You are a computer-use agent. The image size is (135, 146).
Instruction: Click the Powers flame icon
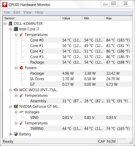(21, 68)
